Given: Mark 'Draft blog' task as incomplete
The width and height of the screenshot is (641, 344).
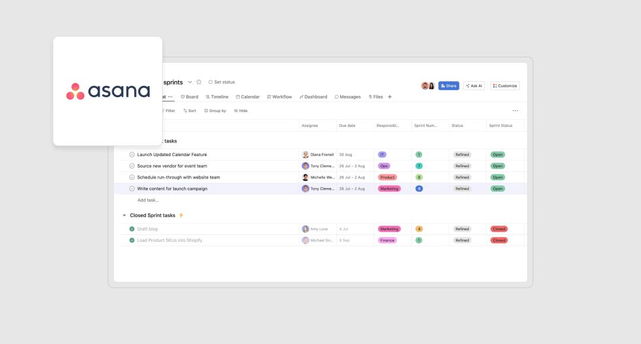Looking at the screenshot, I should pos(132,228).
